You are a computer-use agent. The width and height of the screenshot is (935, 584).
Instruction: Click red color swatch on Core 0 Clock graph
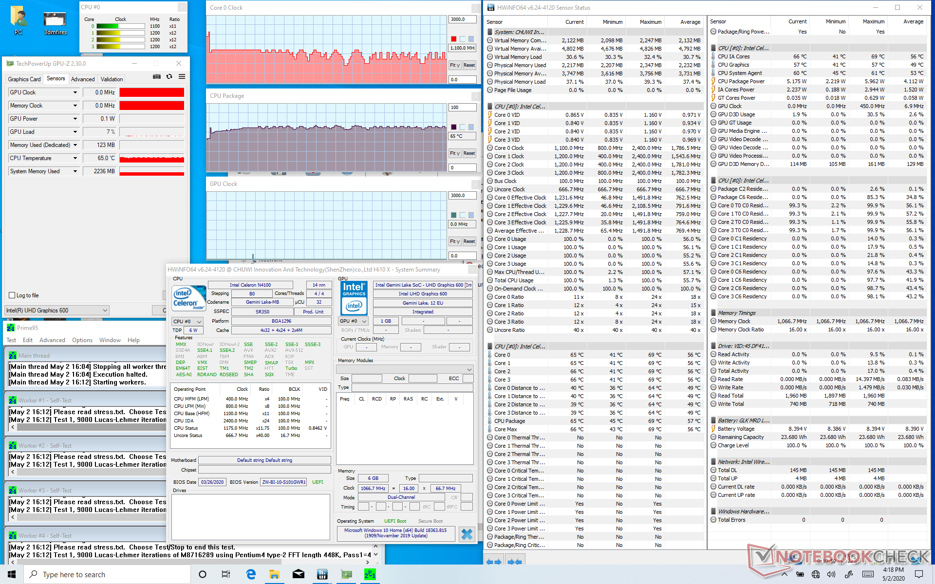[x=454, y=39]
